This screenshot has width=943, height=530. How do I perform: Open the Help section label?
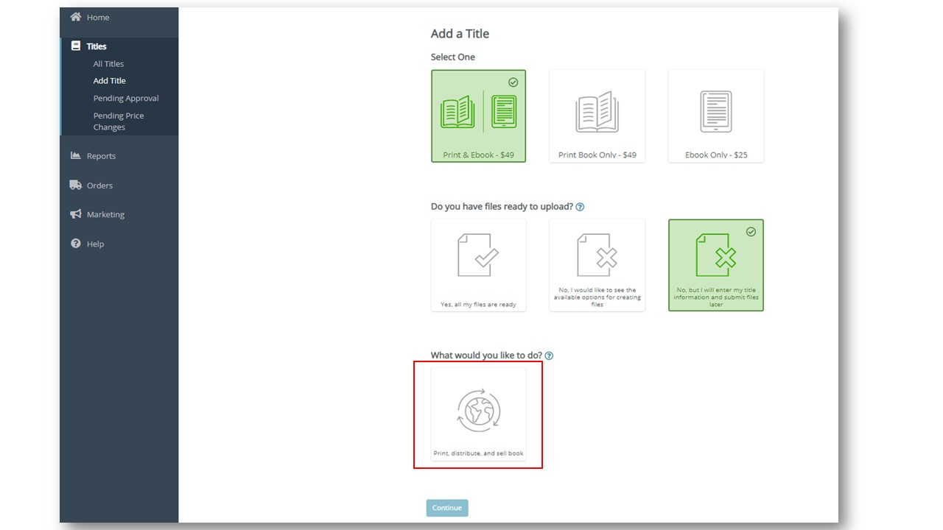point(95,244)
